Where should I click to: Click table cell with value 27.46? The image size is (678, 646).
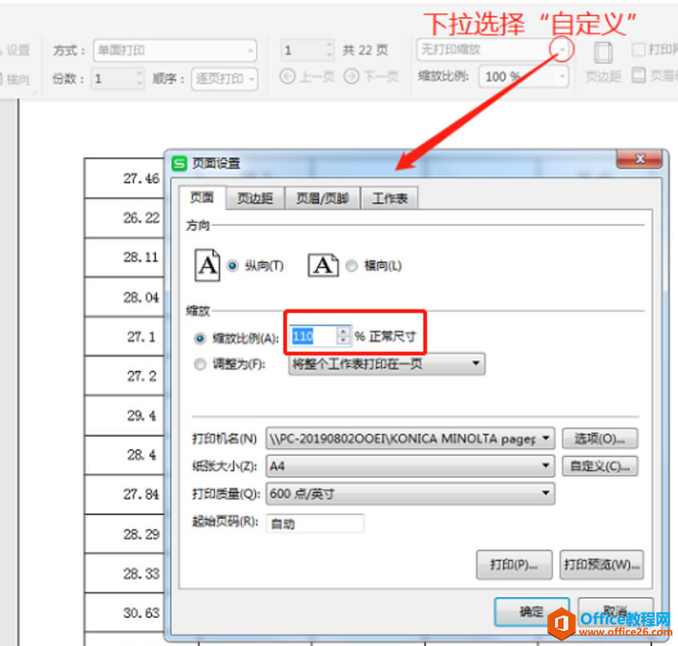pos(124,178)
